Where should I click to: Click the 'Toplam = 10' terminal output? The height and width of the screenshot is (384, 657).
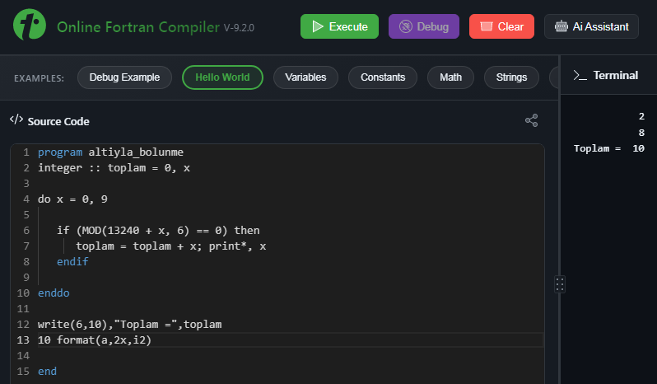coord(608,148)
